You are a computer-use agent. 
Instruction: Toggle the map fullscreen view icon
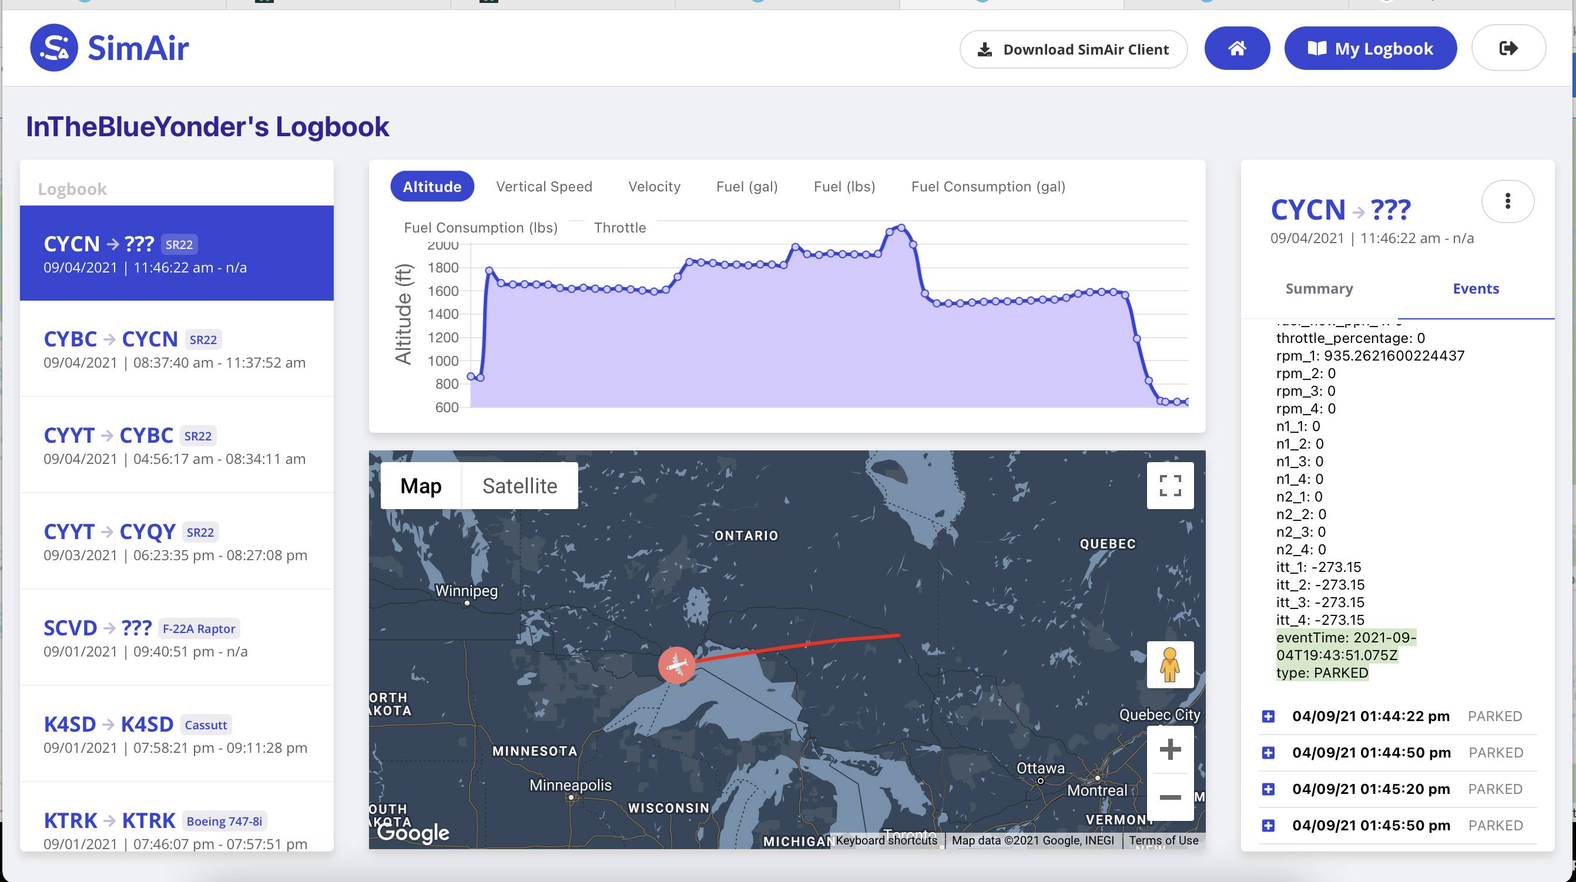pyautogui.click(x=1170, y=486)
